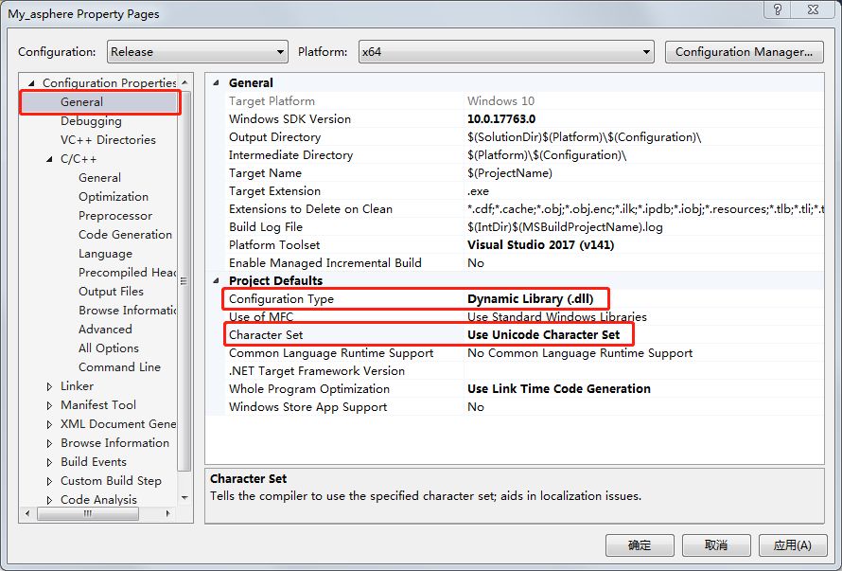Click the Whole Program Optimization value

(x=558, y=389)
